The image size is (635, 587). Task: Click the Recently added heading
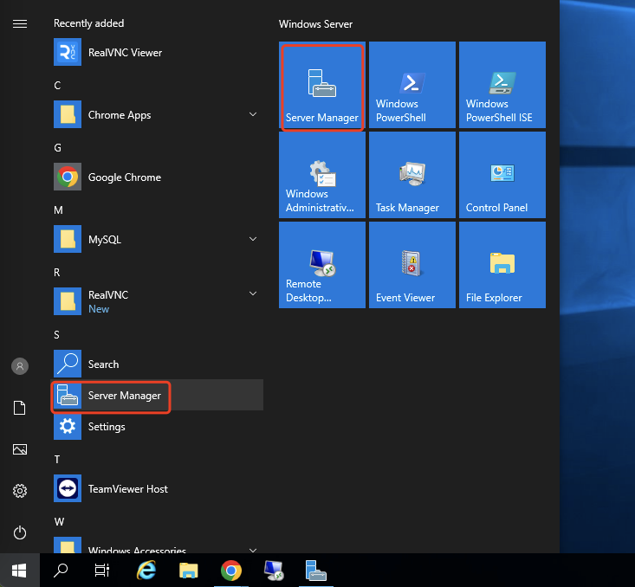pyautogui.click(x=88, y=23)
